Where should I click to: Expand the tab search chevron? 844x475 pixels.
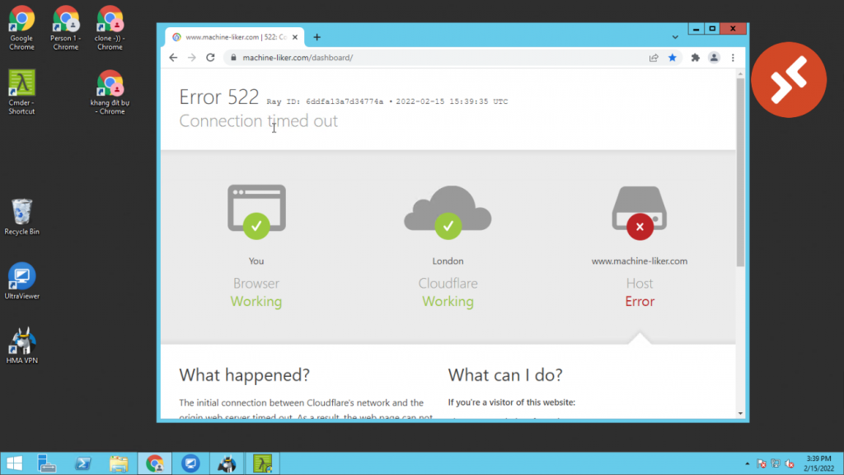click(675, 37)
